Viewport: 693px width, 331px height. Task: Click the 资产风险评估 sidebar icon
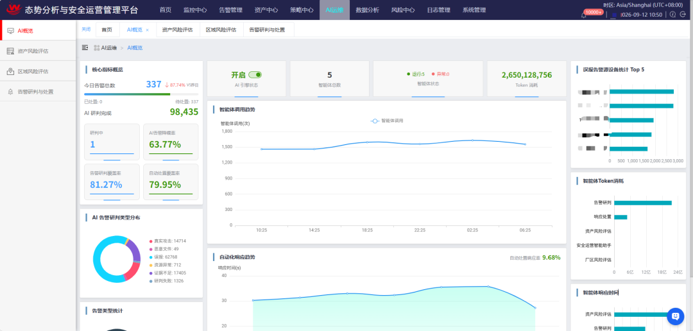pos(10,51)
